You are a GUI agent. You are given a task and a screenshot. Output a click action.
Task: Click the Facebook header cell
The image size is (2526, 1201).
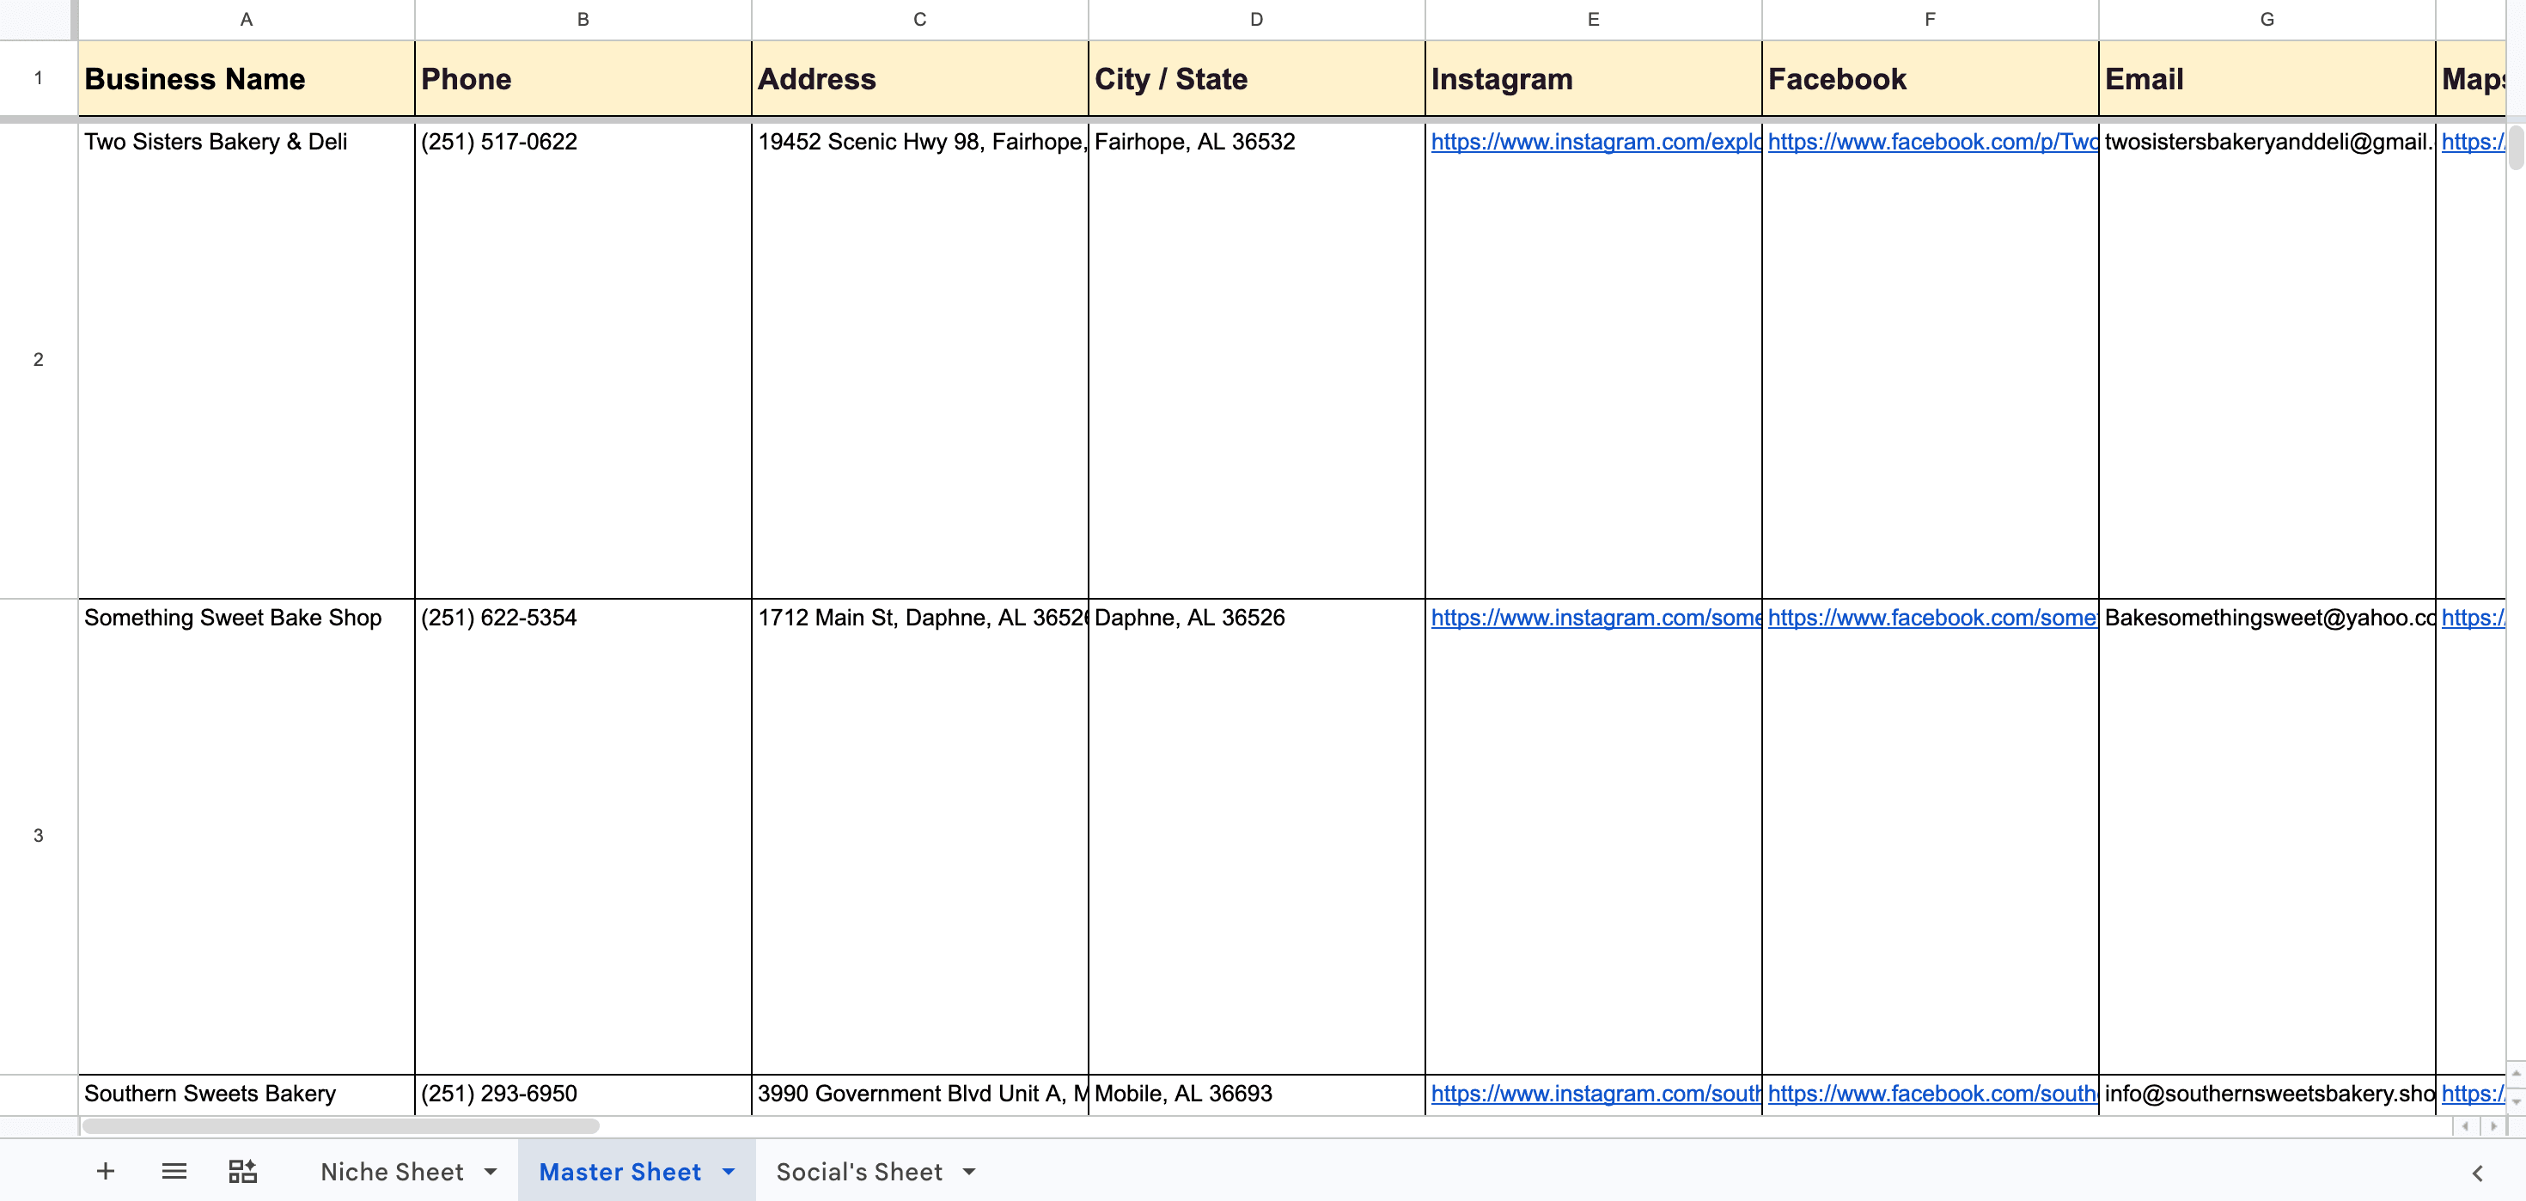point(1930,78)
